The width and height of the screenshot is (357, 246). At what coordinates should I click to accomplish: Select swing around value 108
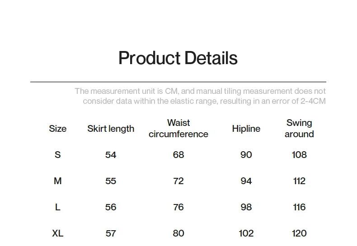[x=299, y=155]
